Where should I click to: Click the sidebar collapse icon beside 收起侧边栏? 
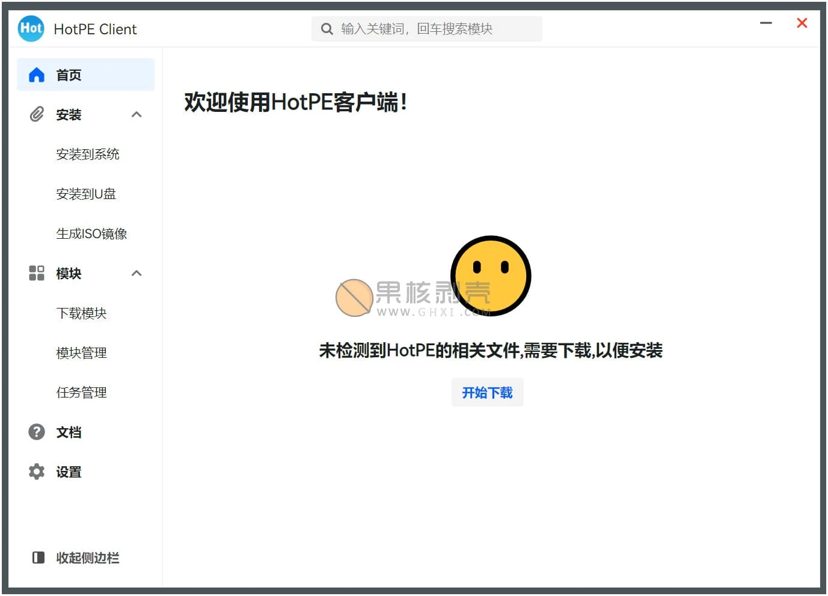37,558
